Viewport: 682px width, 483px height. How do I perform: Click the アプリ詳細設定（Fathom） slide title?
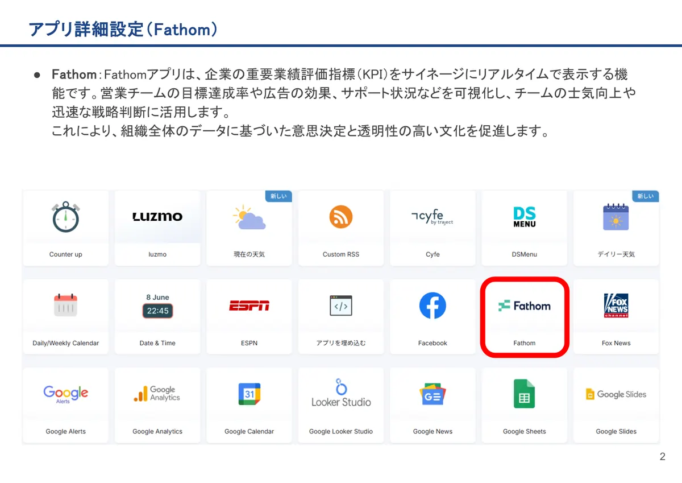pos(123,29)
